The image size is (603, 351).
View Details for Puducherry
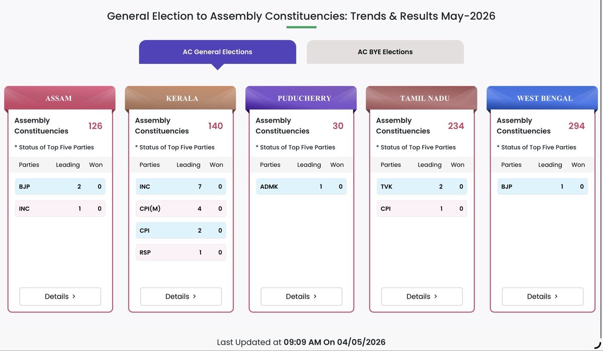[301, 297]
